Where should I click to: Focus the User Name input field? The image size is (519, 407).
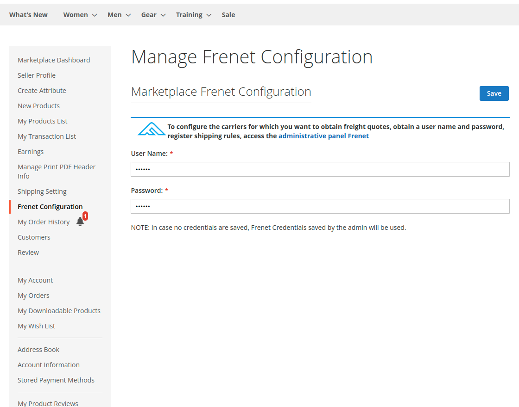320,169
